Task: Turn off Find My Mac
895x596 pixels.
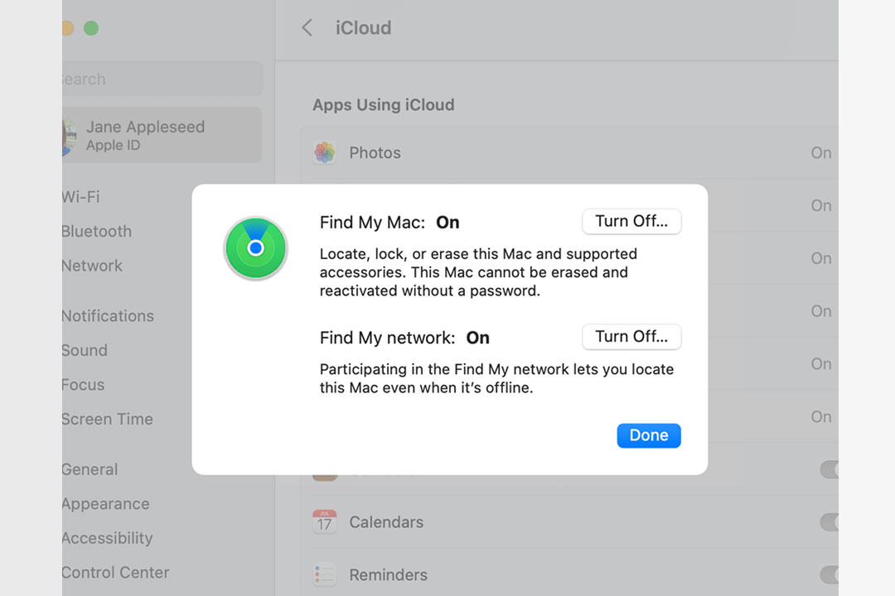Action: (631, 221)
